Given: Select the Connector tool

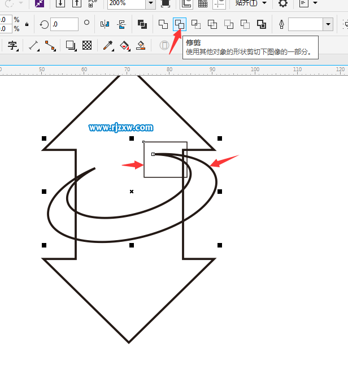Looking at the screenshot, I should coord(50,46).
